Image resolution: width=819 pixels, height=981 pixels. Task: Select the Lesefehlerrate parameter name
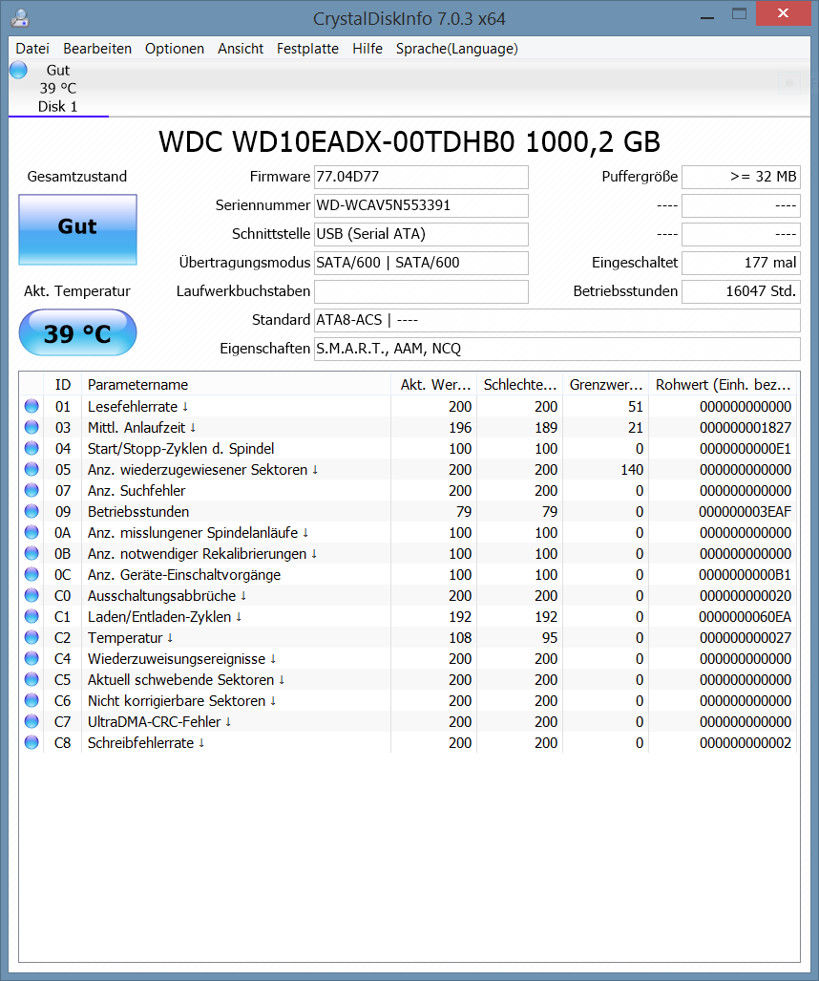(137, 407)
